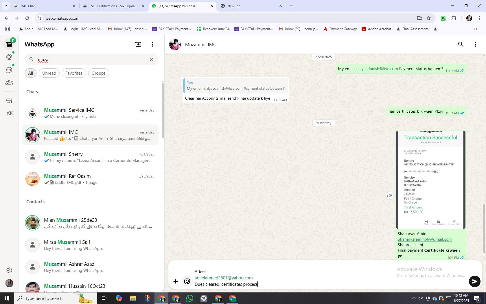Screen dimensions: 486x304
Task: Open the conversation three-dot menu
Action: (475, 44)
